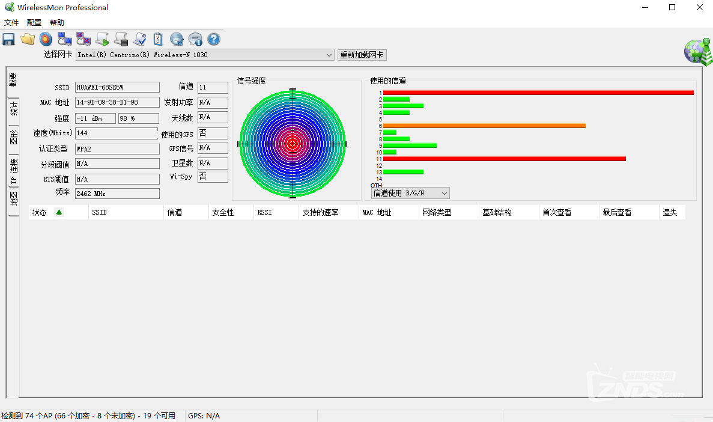
Task: Open the 配置 menu
Action: click(x=34, y=22)
